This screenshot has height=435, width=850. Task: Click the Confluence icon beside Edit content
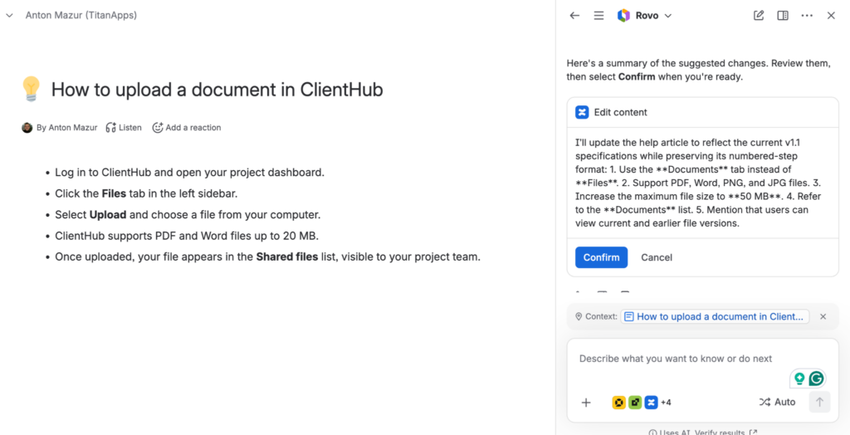[x=582, y=112]
